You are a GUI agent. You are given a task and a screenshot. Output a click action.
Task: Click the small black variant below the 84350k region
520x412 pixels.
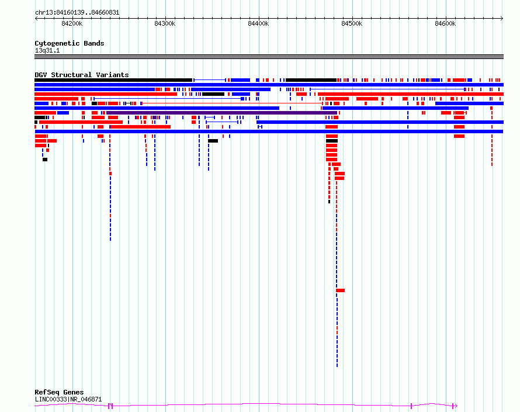coord(213,141)
